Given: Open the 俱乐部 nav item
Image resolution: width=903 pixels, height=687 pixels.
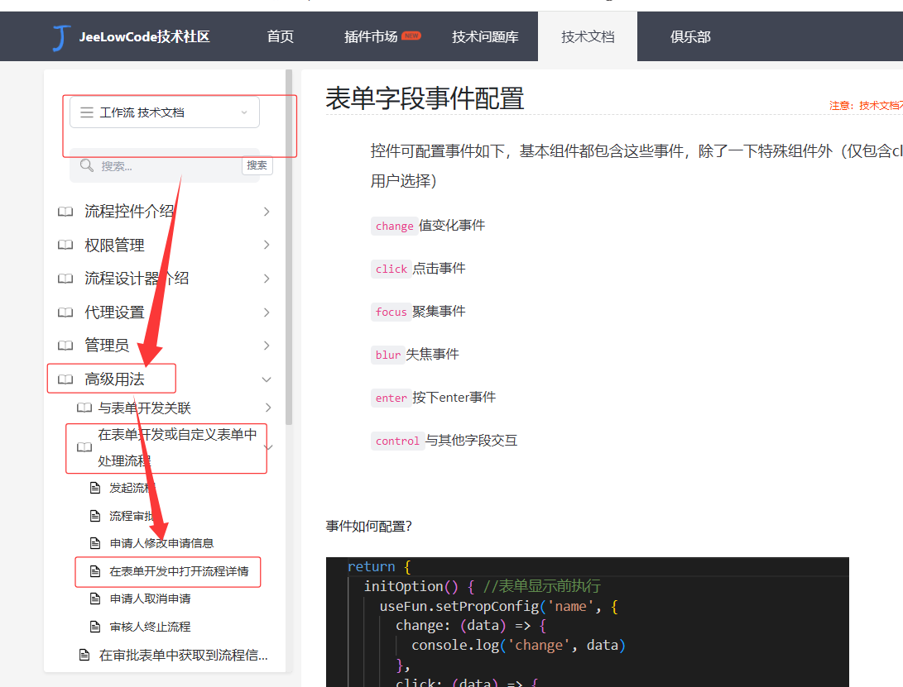Looking at the screenshot, I should [x=690, y=37].
